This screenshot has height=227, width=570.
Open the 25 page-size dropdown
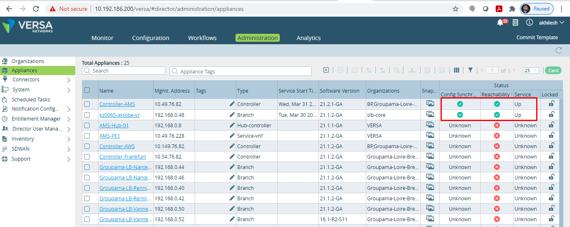click(x=531, y=71)
